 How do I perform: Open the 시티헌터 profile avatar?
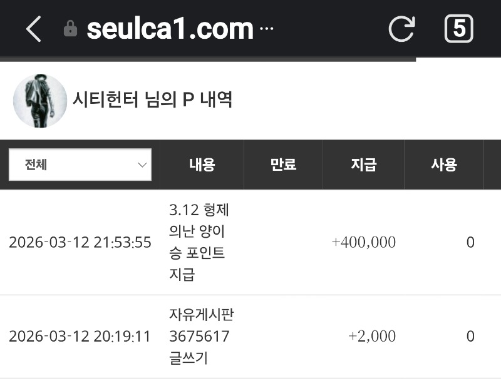[40, 101]
